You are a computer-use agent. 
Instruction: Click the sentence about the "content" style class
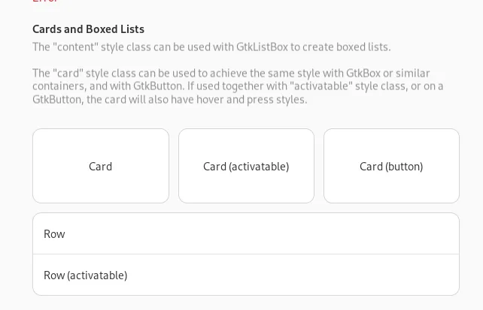(211, 47)
